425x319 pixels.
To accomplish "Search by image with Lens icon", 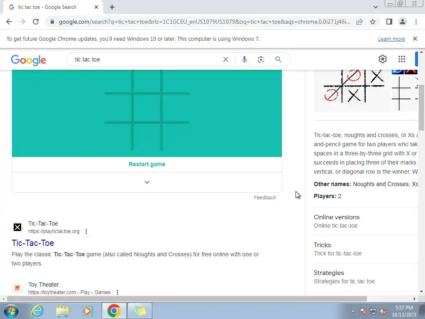I will pos(261,59).
